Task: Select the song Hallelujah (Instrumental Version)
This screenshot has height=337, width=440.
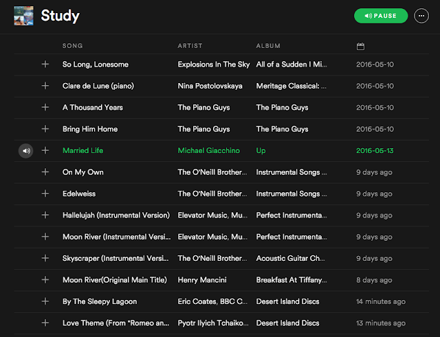Action: click(x=116, y=216)
